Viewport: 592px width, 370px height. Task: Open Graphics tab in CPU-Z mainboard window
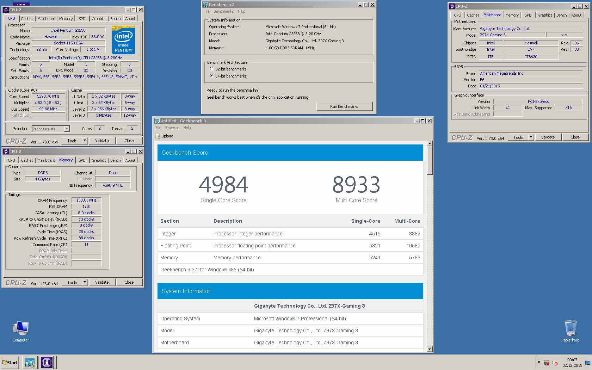click(545, 15)
